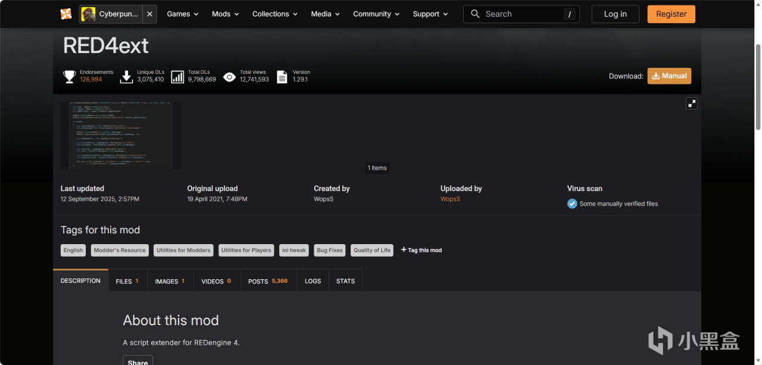
Task: Switch to the Files tab
Action: (127, 281)
